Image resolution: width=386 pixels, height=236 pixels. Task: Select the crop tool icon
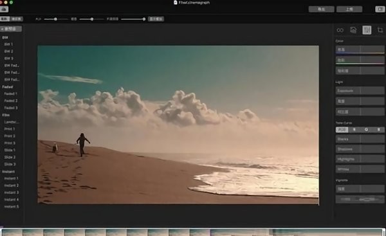coord(380,30)
